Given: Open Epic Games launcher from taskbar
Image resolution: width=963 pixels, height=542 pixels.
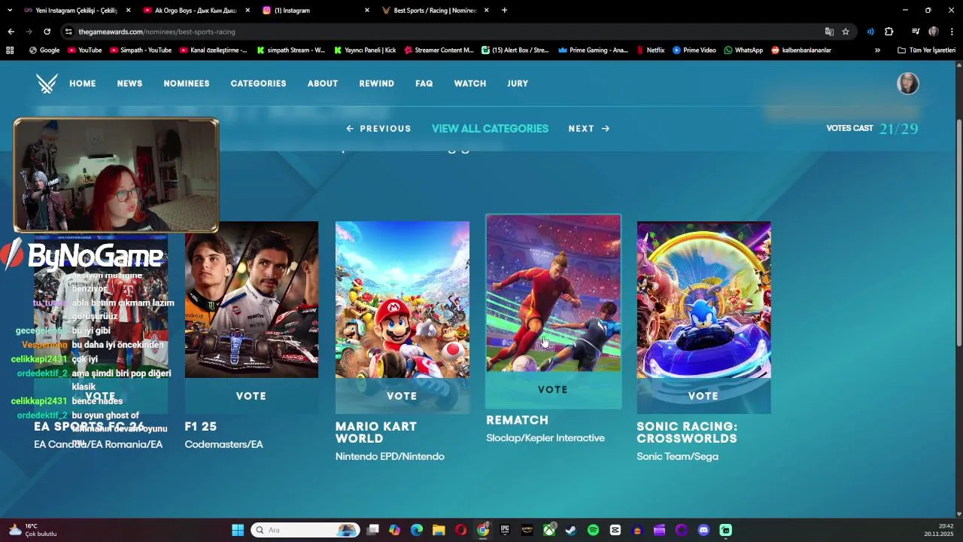Looking at the screenshot, I should [505, 530].
